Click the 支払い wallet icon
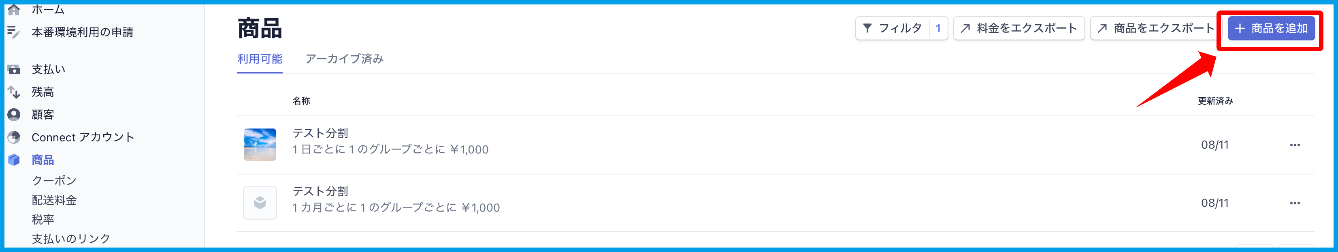1338x252 pixels. pyautogui.click(x=14, y=69)
